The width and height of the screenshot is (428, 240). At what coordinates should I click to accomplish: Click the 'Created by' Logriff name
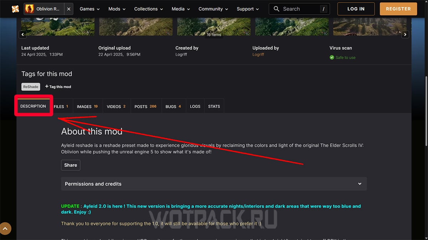point(181,54)
